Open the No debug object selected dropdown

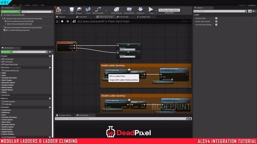(169, 10)
